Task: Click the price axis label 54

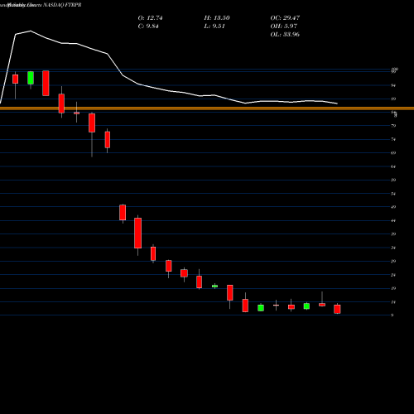Action: click(393, 194)
